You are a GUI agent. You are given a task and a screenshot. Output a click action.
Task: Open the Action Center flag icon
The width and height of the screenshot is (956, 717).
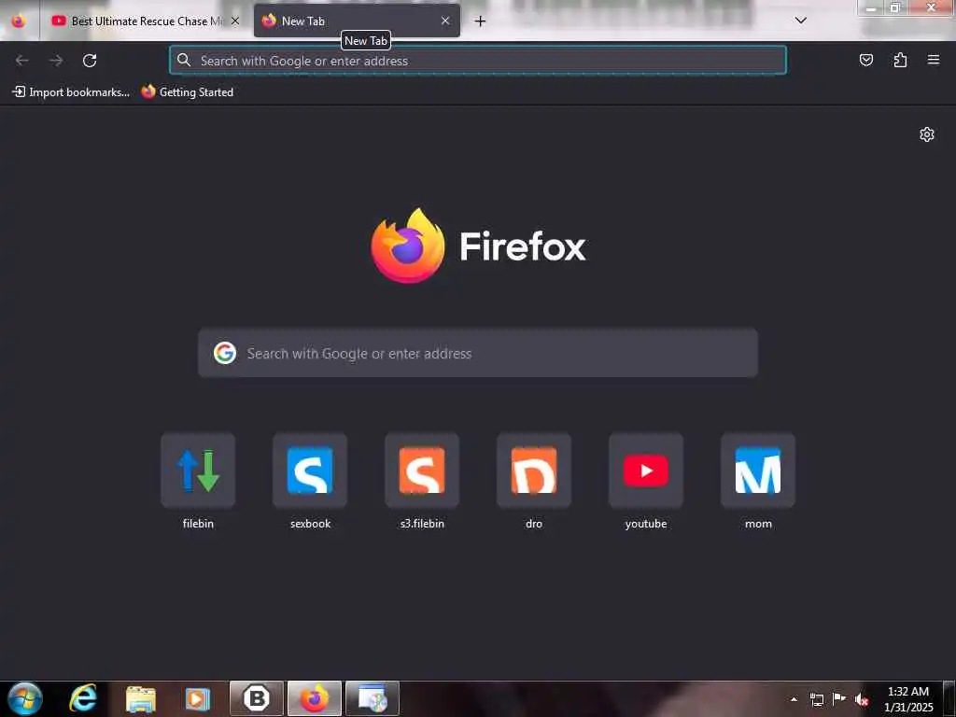839,699
